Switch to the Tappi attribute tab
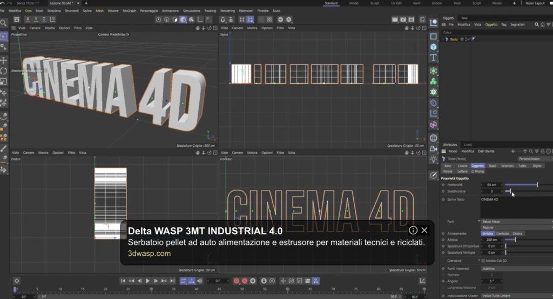Viewport: 553px width, 299px height. (x=493, y=166)
